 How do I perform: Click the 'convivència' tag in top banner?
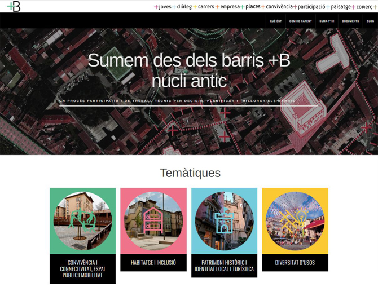[279, 7]
